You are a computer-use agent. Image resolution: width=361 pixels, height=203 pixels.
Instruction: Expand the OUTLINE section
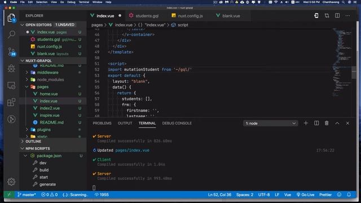(x=23, y=142)
